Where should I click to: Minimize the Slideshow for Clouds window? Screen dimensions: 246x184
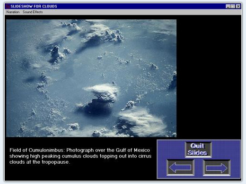coord(228,6)
